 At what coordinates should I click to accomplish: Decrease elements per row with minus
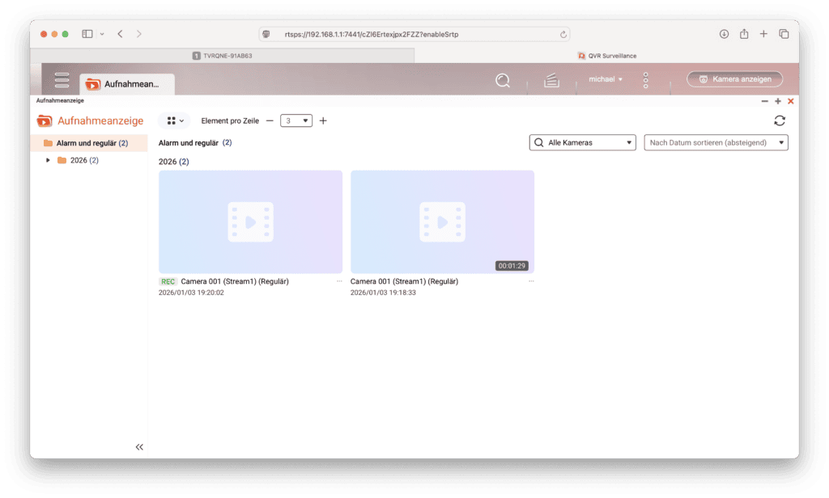[x=270, y=120]
